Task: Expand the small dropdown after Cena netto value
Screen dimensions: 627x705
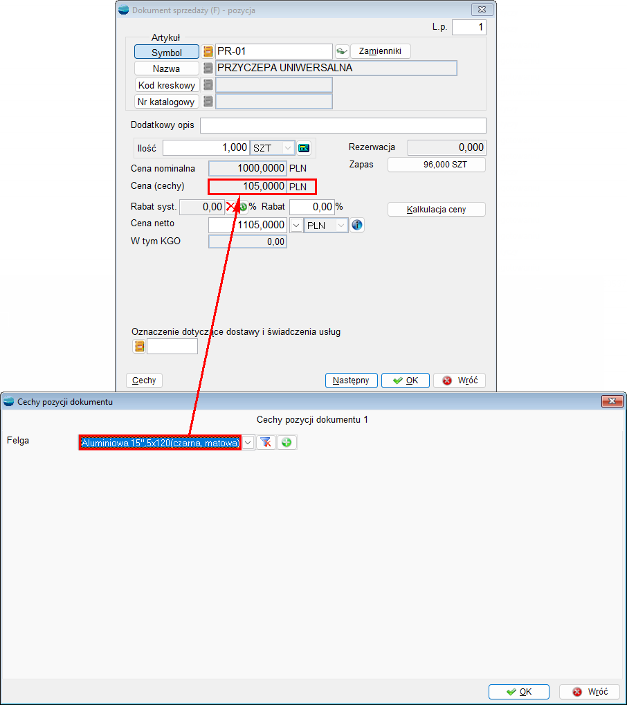Action: [x=296, y=225]
